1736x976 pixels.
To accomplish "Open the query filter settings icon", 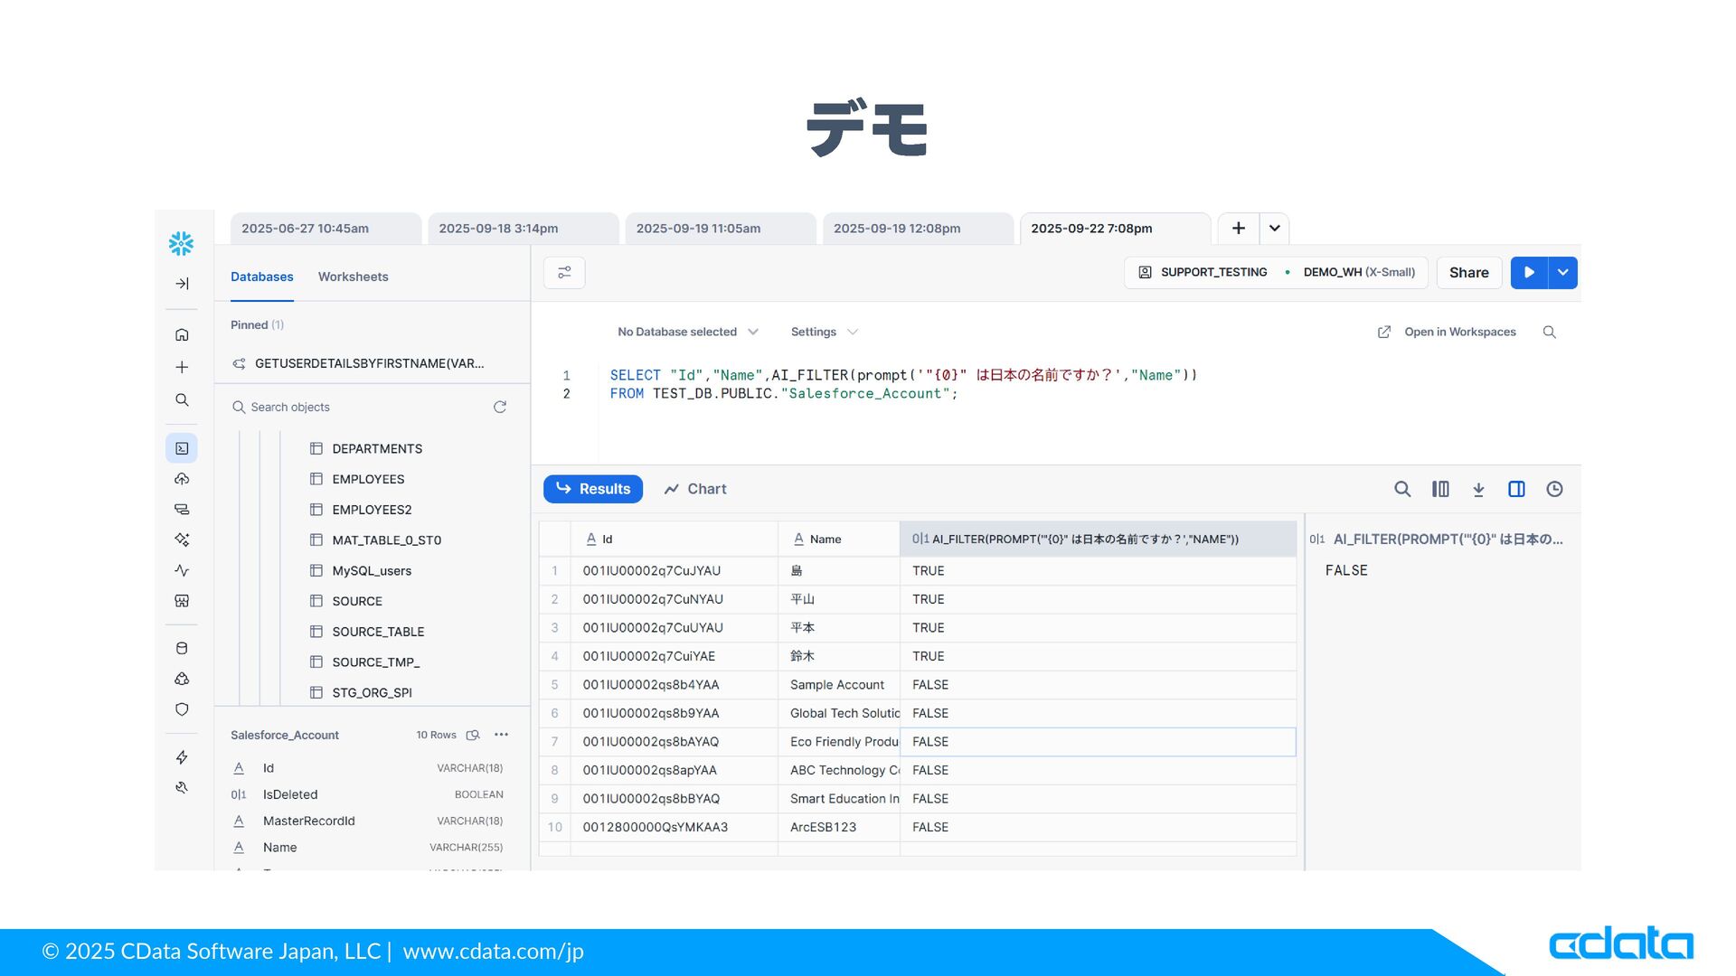I will point(564,273).
